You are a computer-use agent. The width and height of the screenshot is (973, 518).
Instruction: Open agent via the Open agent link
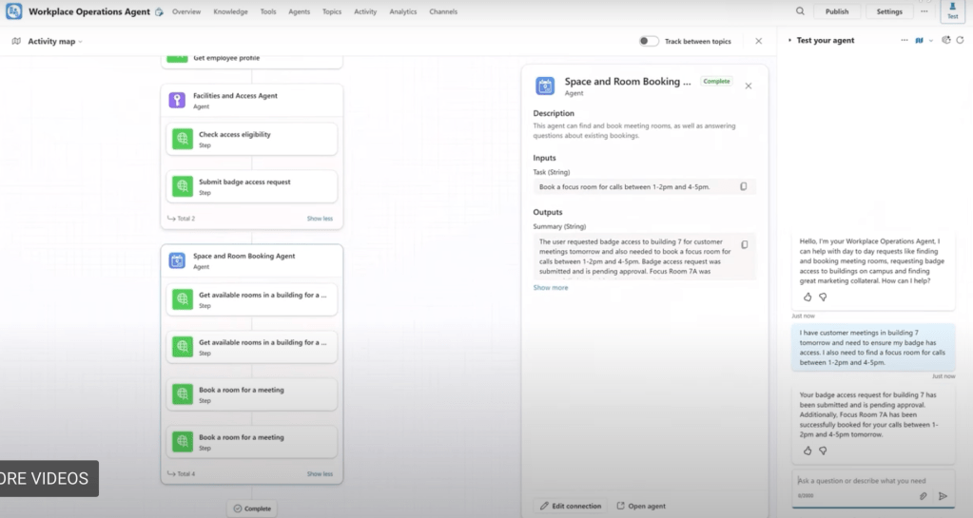click(x=642, y=506)
